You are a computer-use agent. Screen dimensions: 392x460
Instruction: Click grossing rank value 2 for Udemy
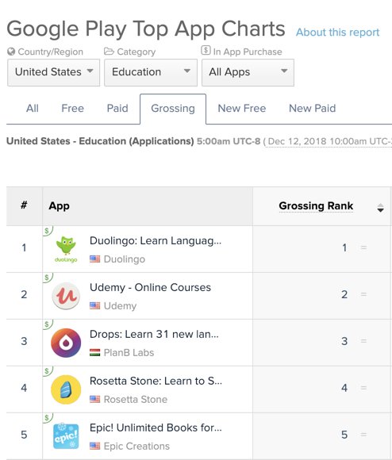344,294
